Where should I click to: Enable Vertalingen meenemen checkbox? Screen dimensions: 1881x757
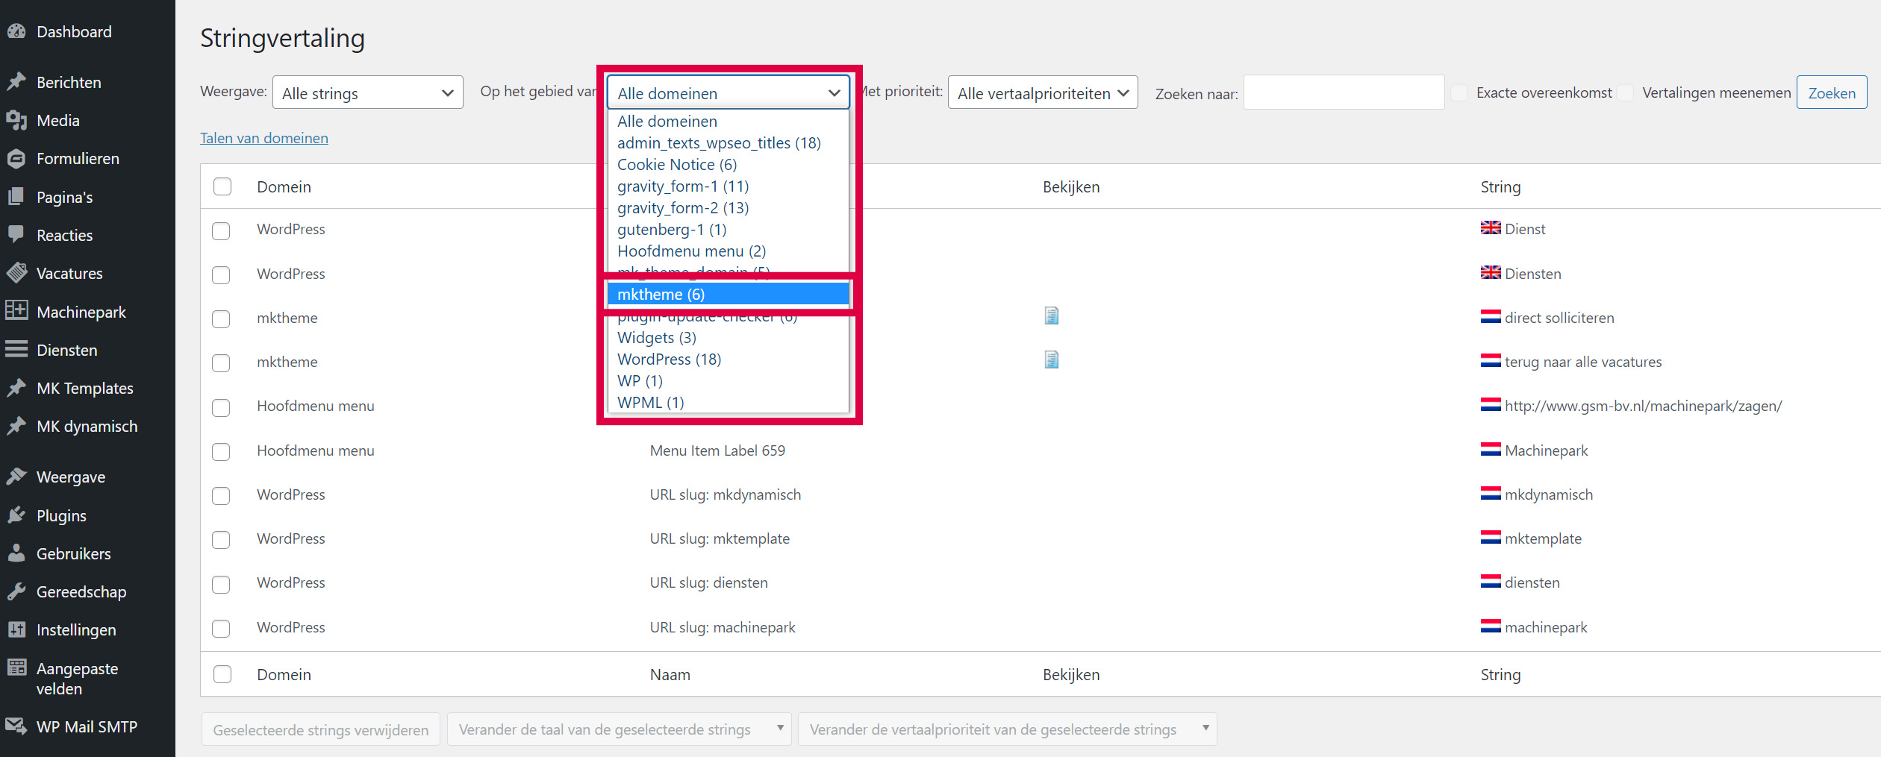pyautogui.click(x=1625, y=92)
